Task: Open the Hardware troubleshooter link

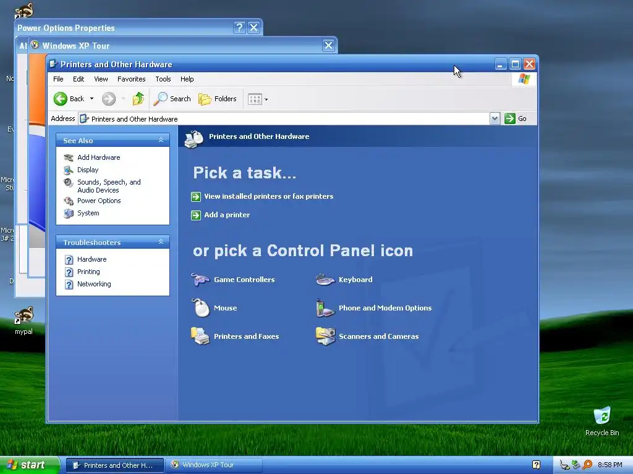Action: click(x=91, y=259)
